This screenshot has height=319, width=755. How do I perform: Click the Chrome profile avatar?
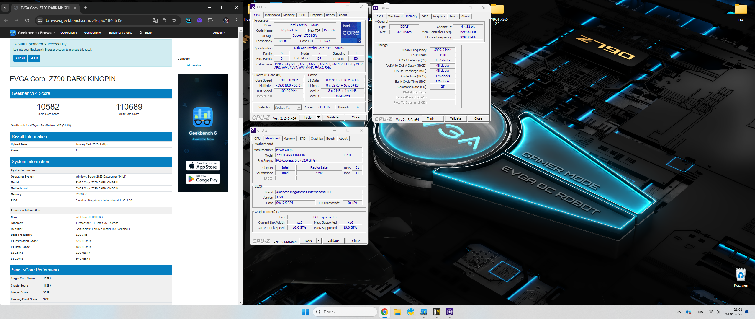pos(226,20)
